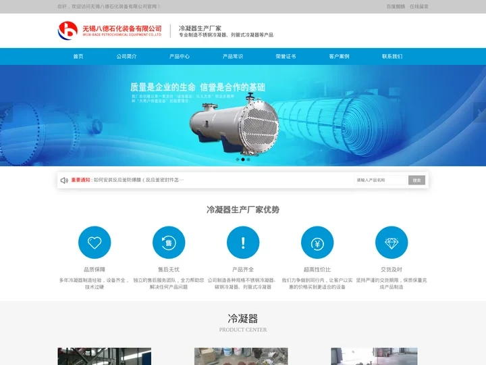Open the notice about 如何安装反应釜防爆膜

[x=138, y=180]
